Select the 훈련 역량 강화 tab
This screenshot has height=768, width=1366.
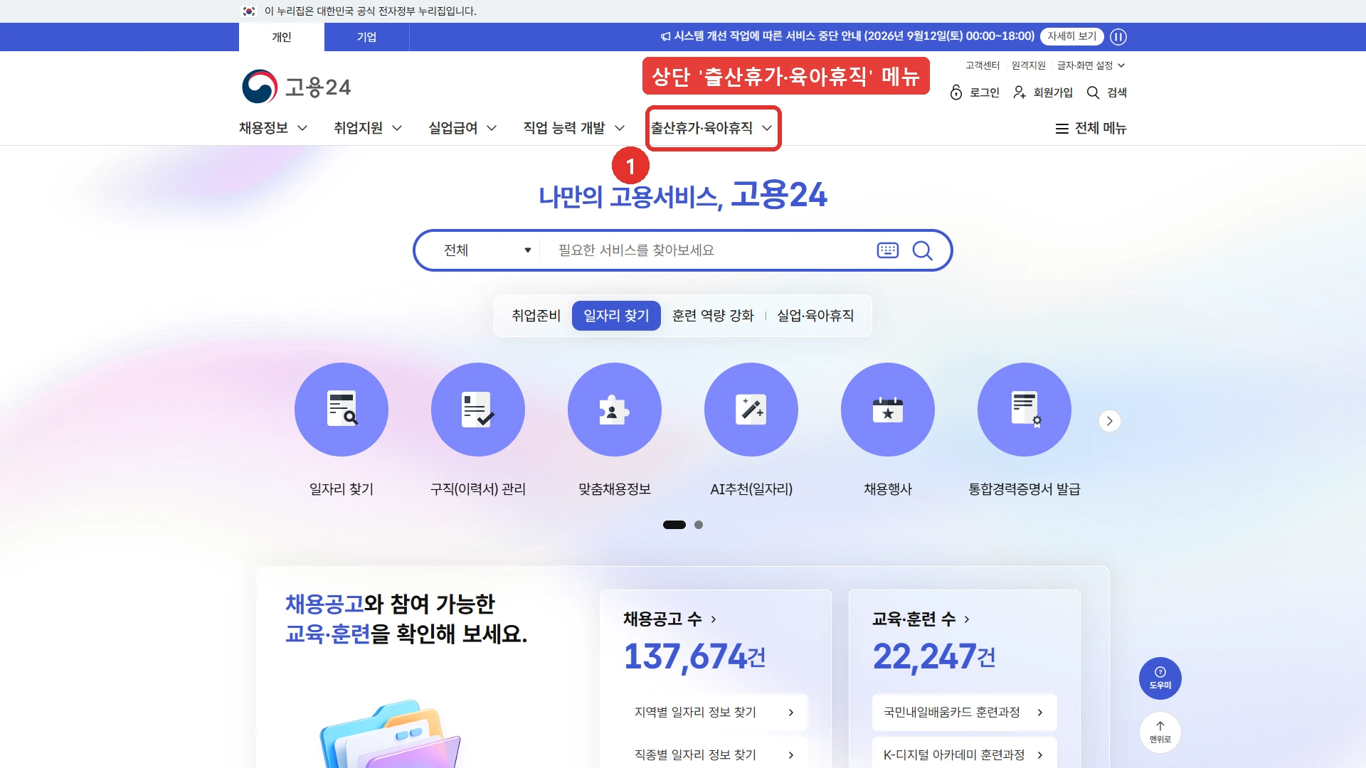(713, 316)
